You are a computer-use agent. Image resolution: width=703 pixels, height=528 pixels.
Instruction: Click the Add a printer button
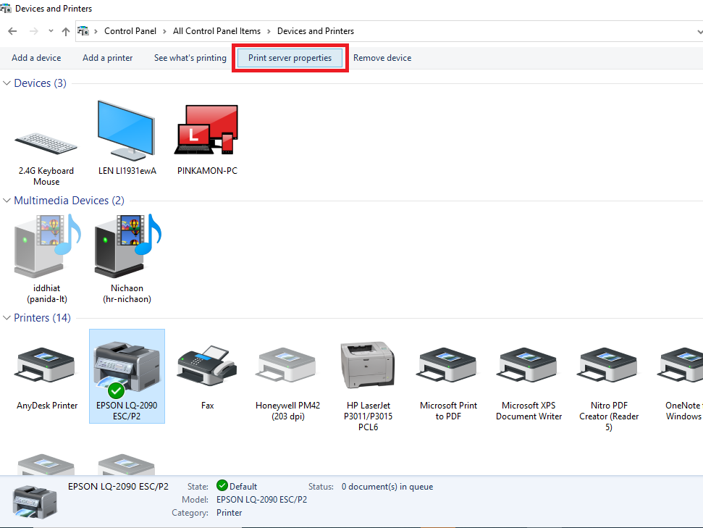[x=107, y=58]
